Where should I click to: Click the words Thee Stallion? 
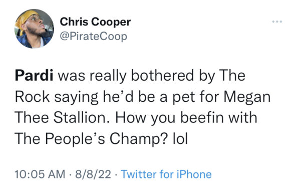61,118
